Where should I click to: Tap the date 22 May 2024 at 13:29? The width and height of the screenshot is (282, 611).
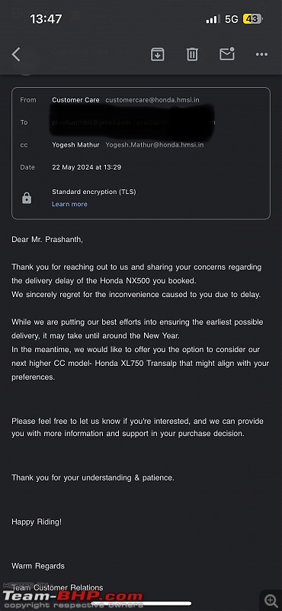click(87, 167)
